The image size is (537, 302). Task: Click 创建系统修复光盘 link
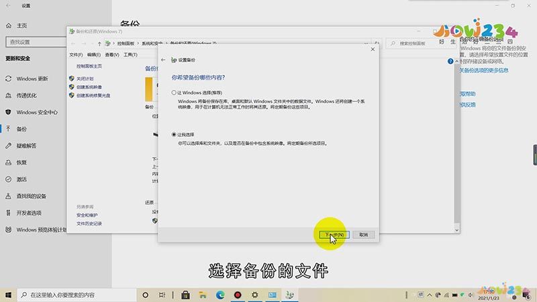point(93,95)
